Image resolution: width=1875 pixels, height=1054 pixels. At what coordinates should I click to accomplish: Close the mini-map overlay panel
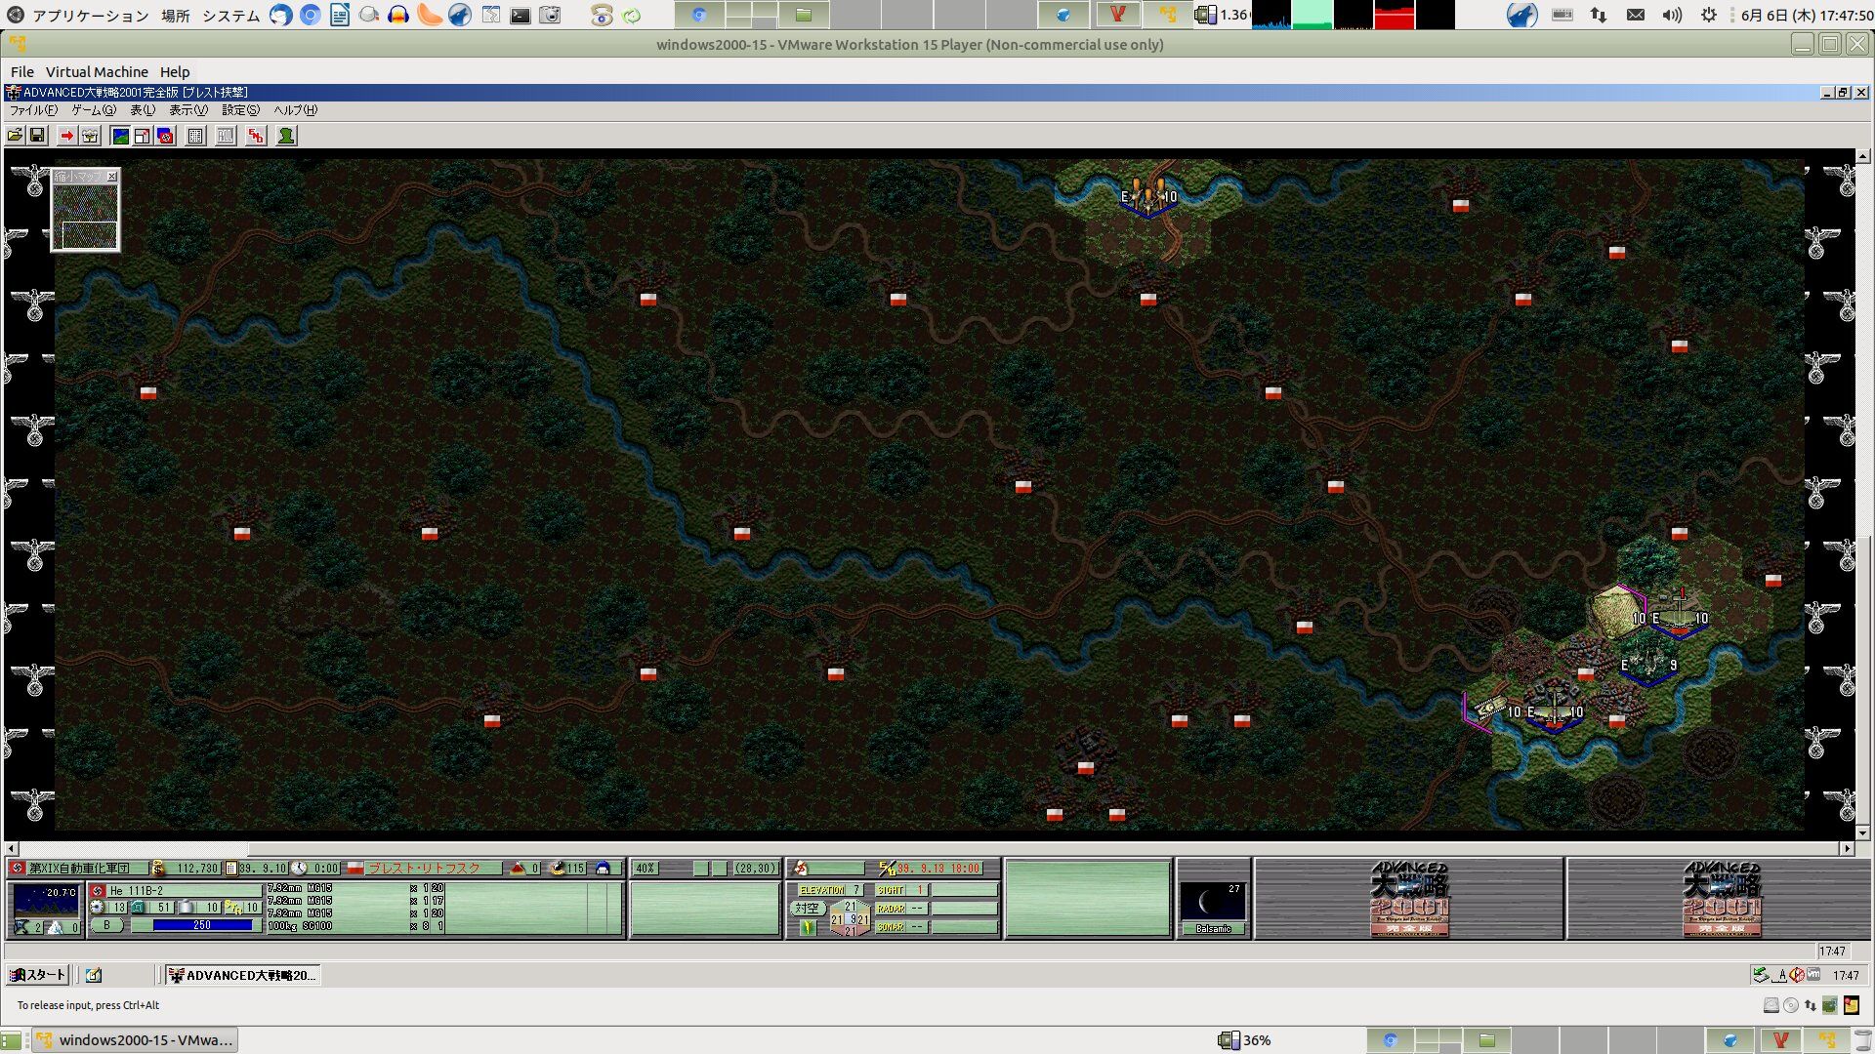112,177
